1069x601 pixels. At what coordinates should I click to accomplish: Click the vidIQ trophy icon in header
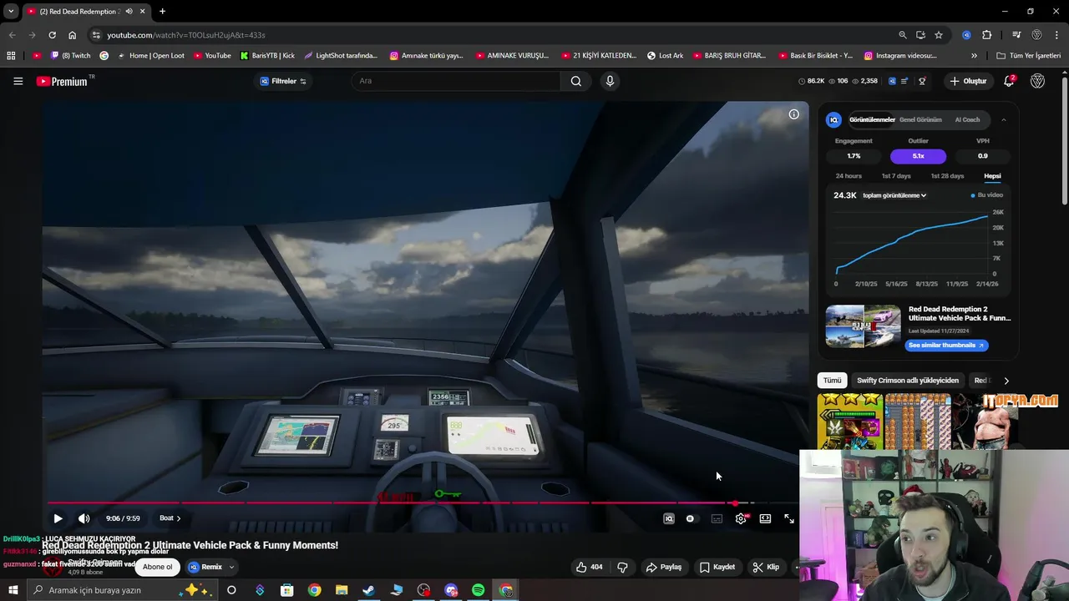[922, 81]
